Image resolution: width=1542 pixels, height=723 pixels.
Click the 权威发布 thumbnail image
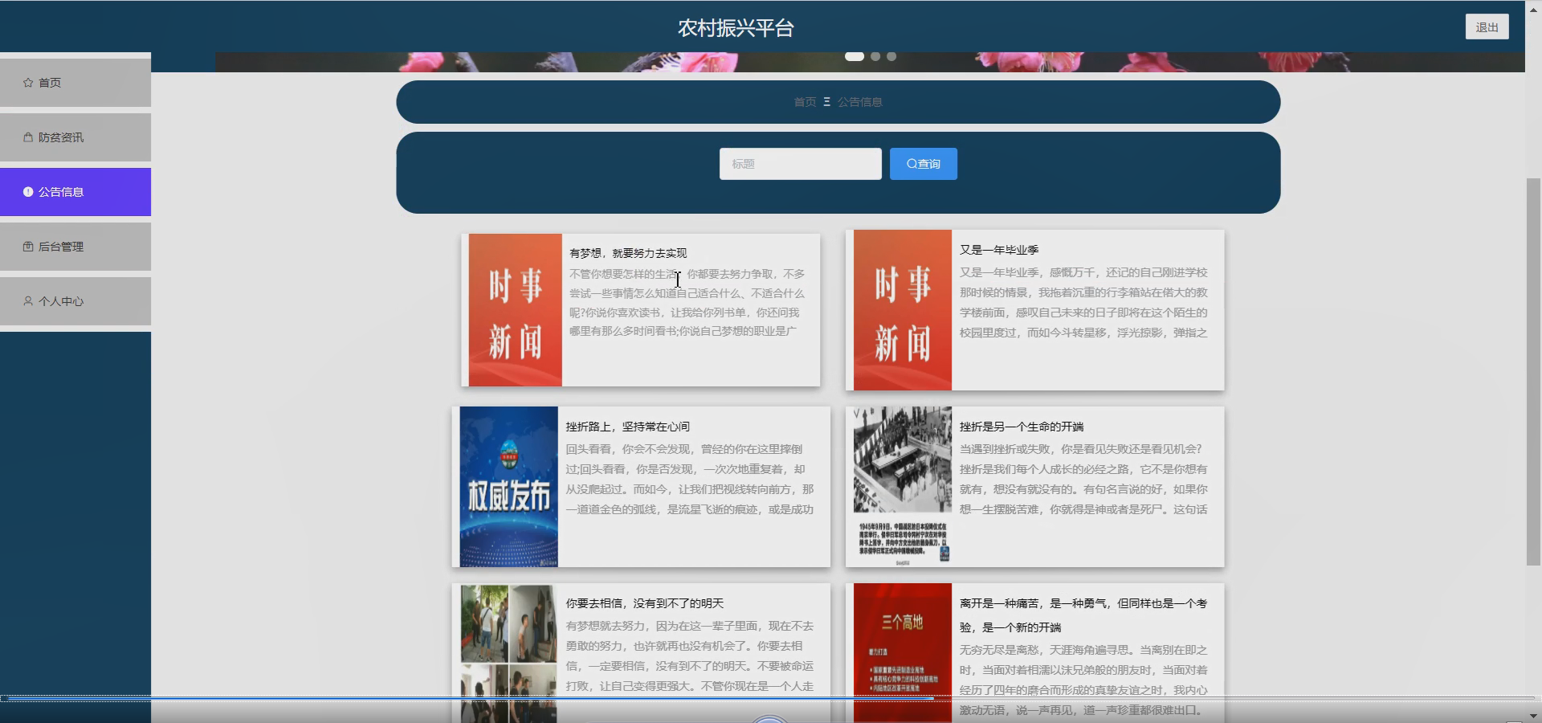coord(508,487)
